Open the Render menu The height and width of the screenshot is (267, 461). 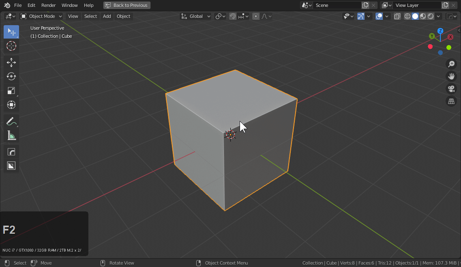pos(48,5)
